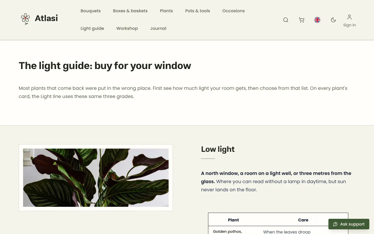Click the speech bubble icon in Ask support
Image resolution: width=374 pixels, height=234 pixels.
(x=335, y=224)
